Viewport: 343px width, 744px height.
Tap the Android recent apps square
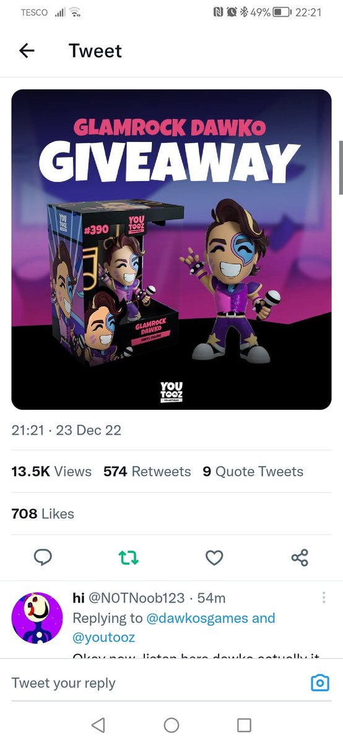click(x=245, y=725)
